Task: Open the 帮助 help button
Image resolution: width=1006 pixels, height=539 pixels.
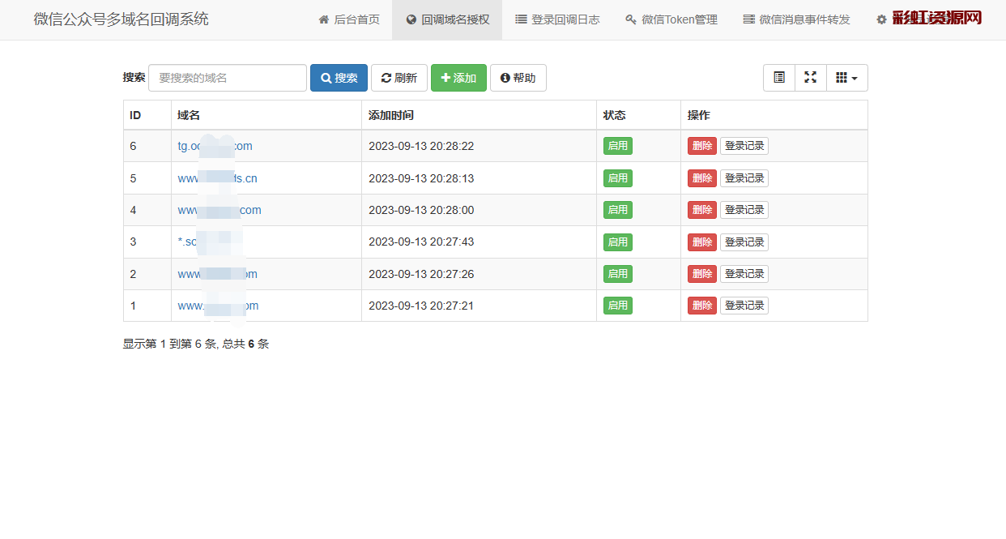Action: [518, 78]
